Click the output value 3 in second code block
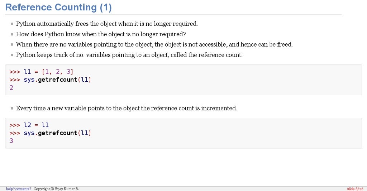This screenshot has width=367, height=191. 11,141
